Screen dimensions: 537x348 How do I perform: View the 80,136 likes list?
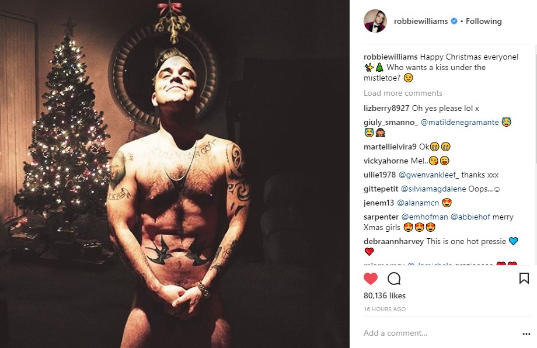coord(385,295)
